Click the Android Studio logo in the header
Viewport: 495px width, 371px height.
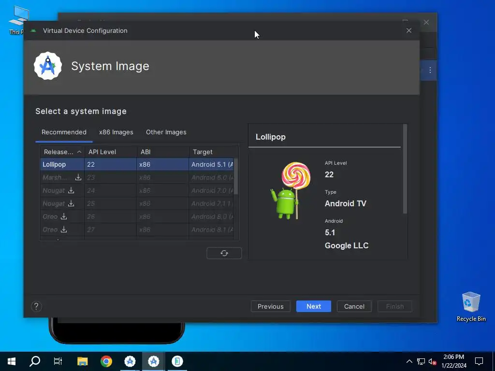48,66
